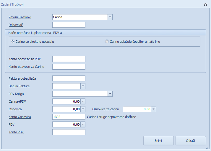This screenshot has height=151, width=211.
Task: Expand the Datum Fakture date picker arrow
Action: pyautogui.click(x=83, y=86)
